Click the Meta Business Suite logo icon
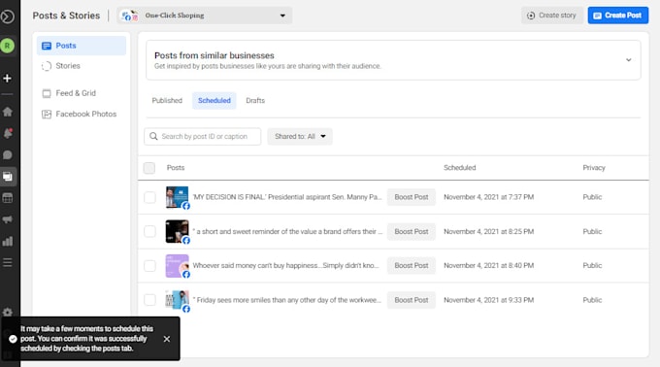The image size is (660, 367). tap(7, 17)
